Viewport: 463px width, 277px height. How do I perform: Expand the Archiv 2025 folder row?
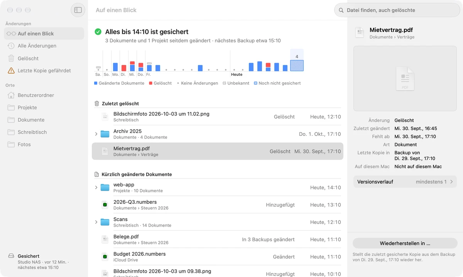point(96,134)
